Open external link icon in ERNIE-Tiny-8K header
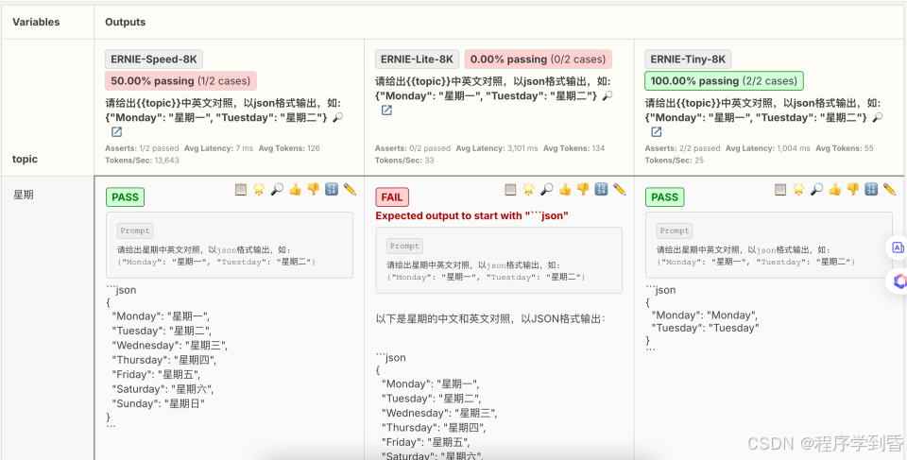Screen dimensions: 907x460 click(657, 132)
